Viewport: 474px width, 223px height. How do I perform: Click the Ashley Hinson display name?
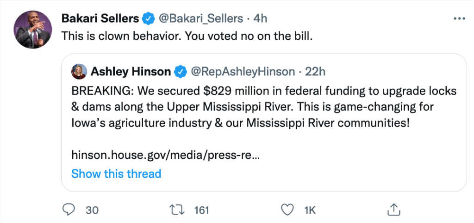[131, 72]
